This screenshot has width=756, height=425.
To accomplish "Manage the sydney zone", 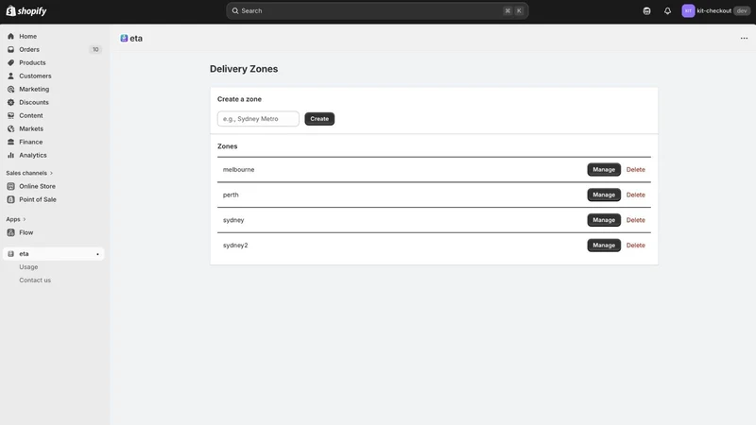I will [604, 220].
